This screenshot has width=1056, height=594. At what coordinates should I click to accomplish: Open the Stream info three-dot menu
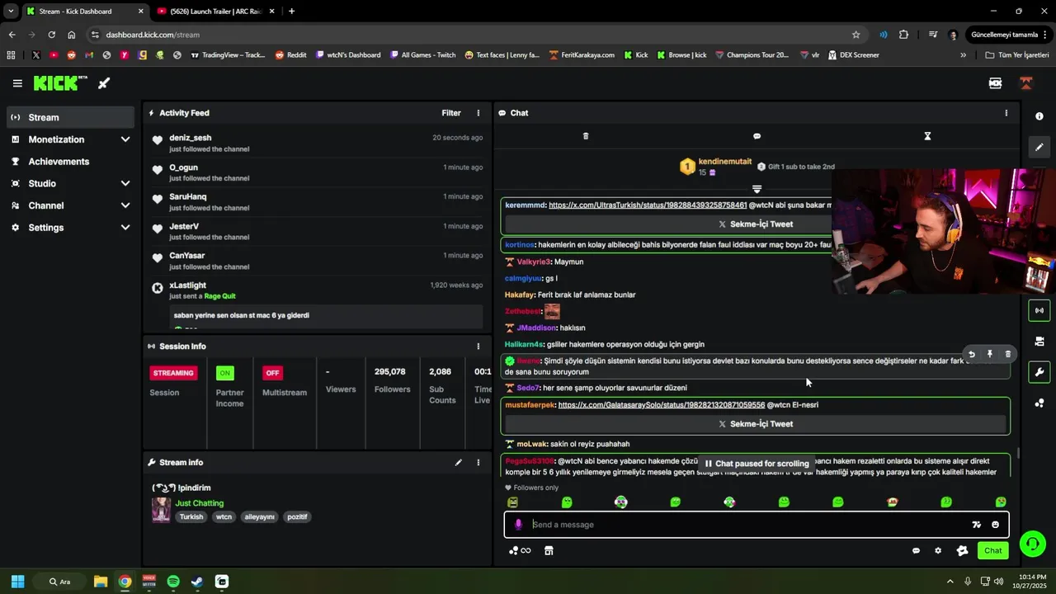478,462
